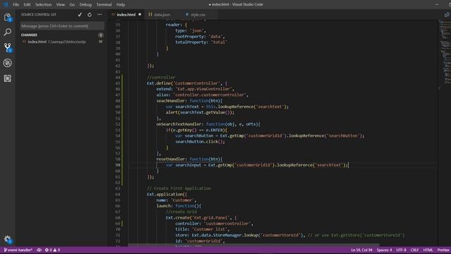Screen dimensions: 451x254
Task: Click the open changes icon at editor top right
Action: click(447, 14)
